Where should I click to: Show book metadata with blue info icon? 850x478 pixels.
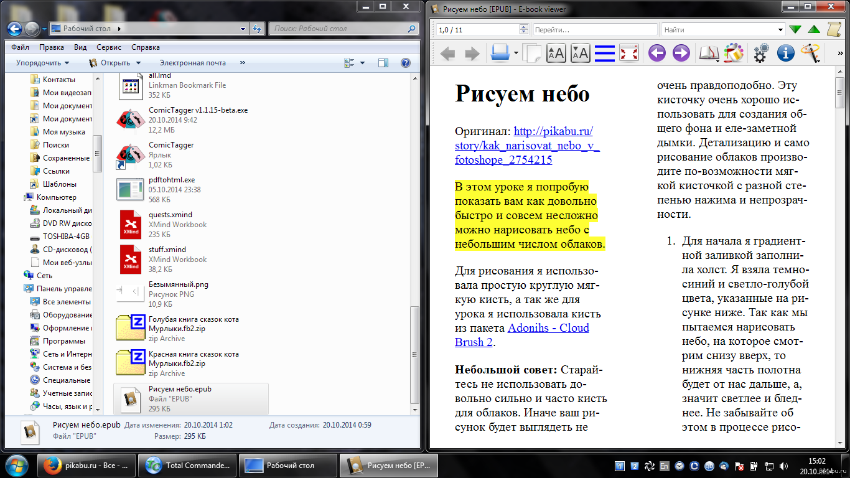(786, 54)
